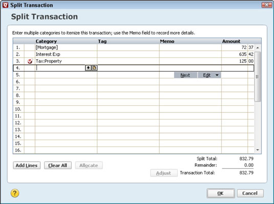The image size is (274, 204).
Task: Open category list dropdown arrow on row 4
Action: pyautogui.click(x=88, y=68)
